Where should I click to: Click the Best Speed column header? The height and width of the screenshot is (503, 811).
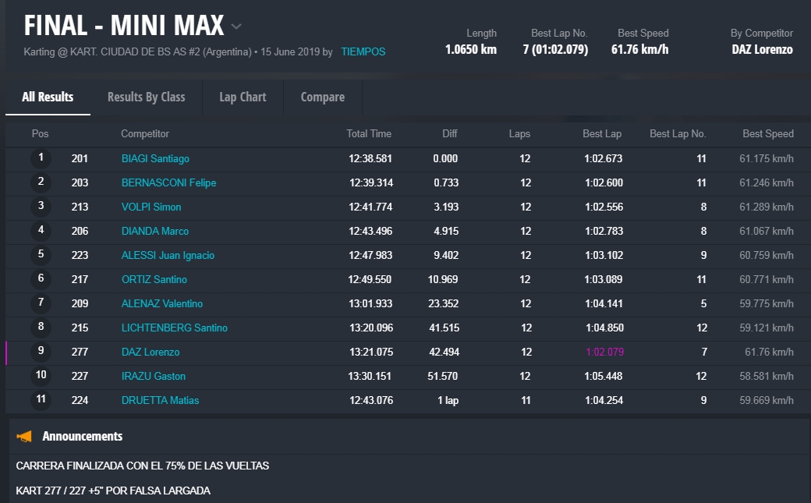point(767,133)
